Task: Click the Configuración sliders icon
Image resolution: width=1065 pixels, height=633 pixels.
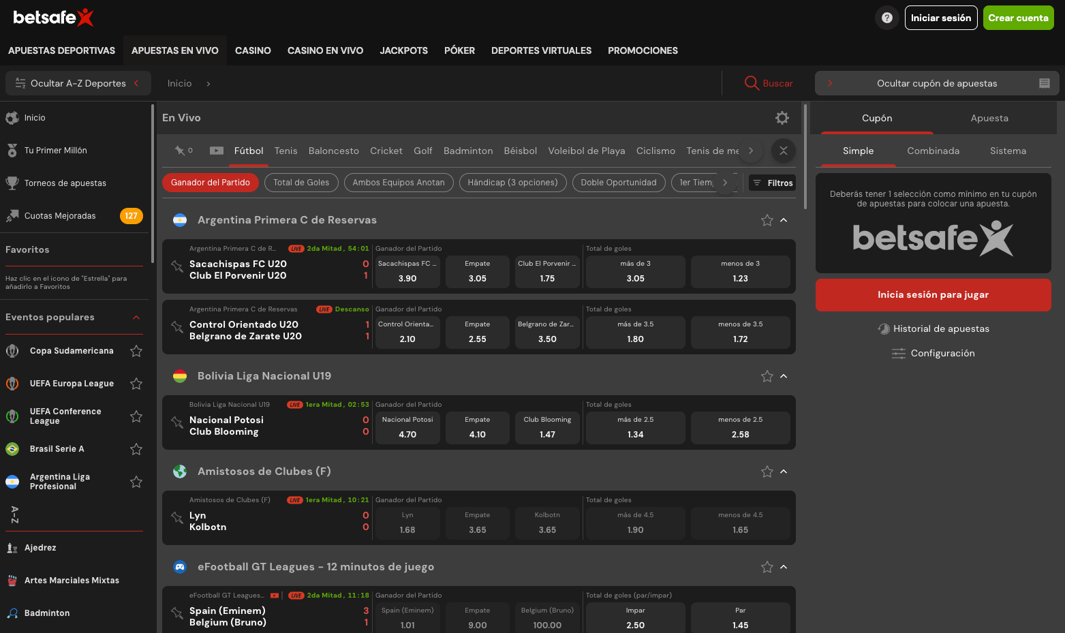Action: click(x=899, y=353)
